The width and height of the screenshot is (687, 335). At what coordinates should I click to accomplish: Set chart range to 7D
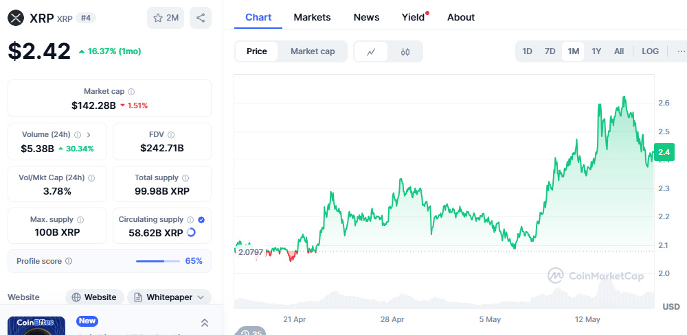[550, 51]
